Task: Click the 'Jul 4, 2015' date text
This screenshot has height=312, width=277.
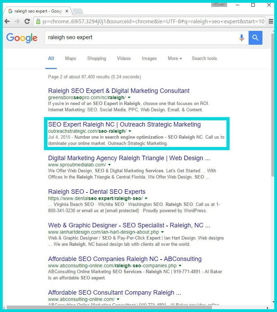Action: pos(59,137)
